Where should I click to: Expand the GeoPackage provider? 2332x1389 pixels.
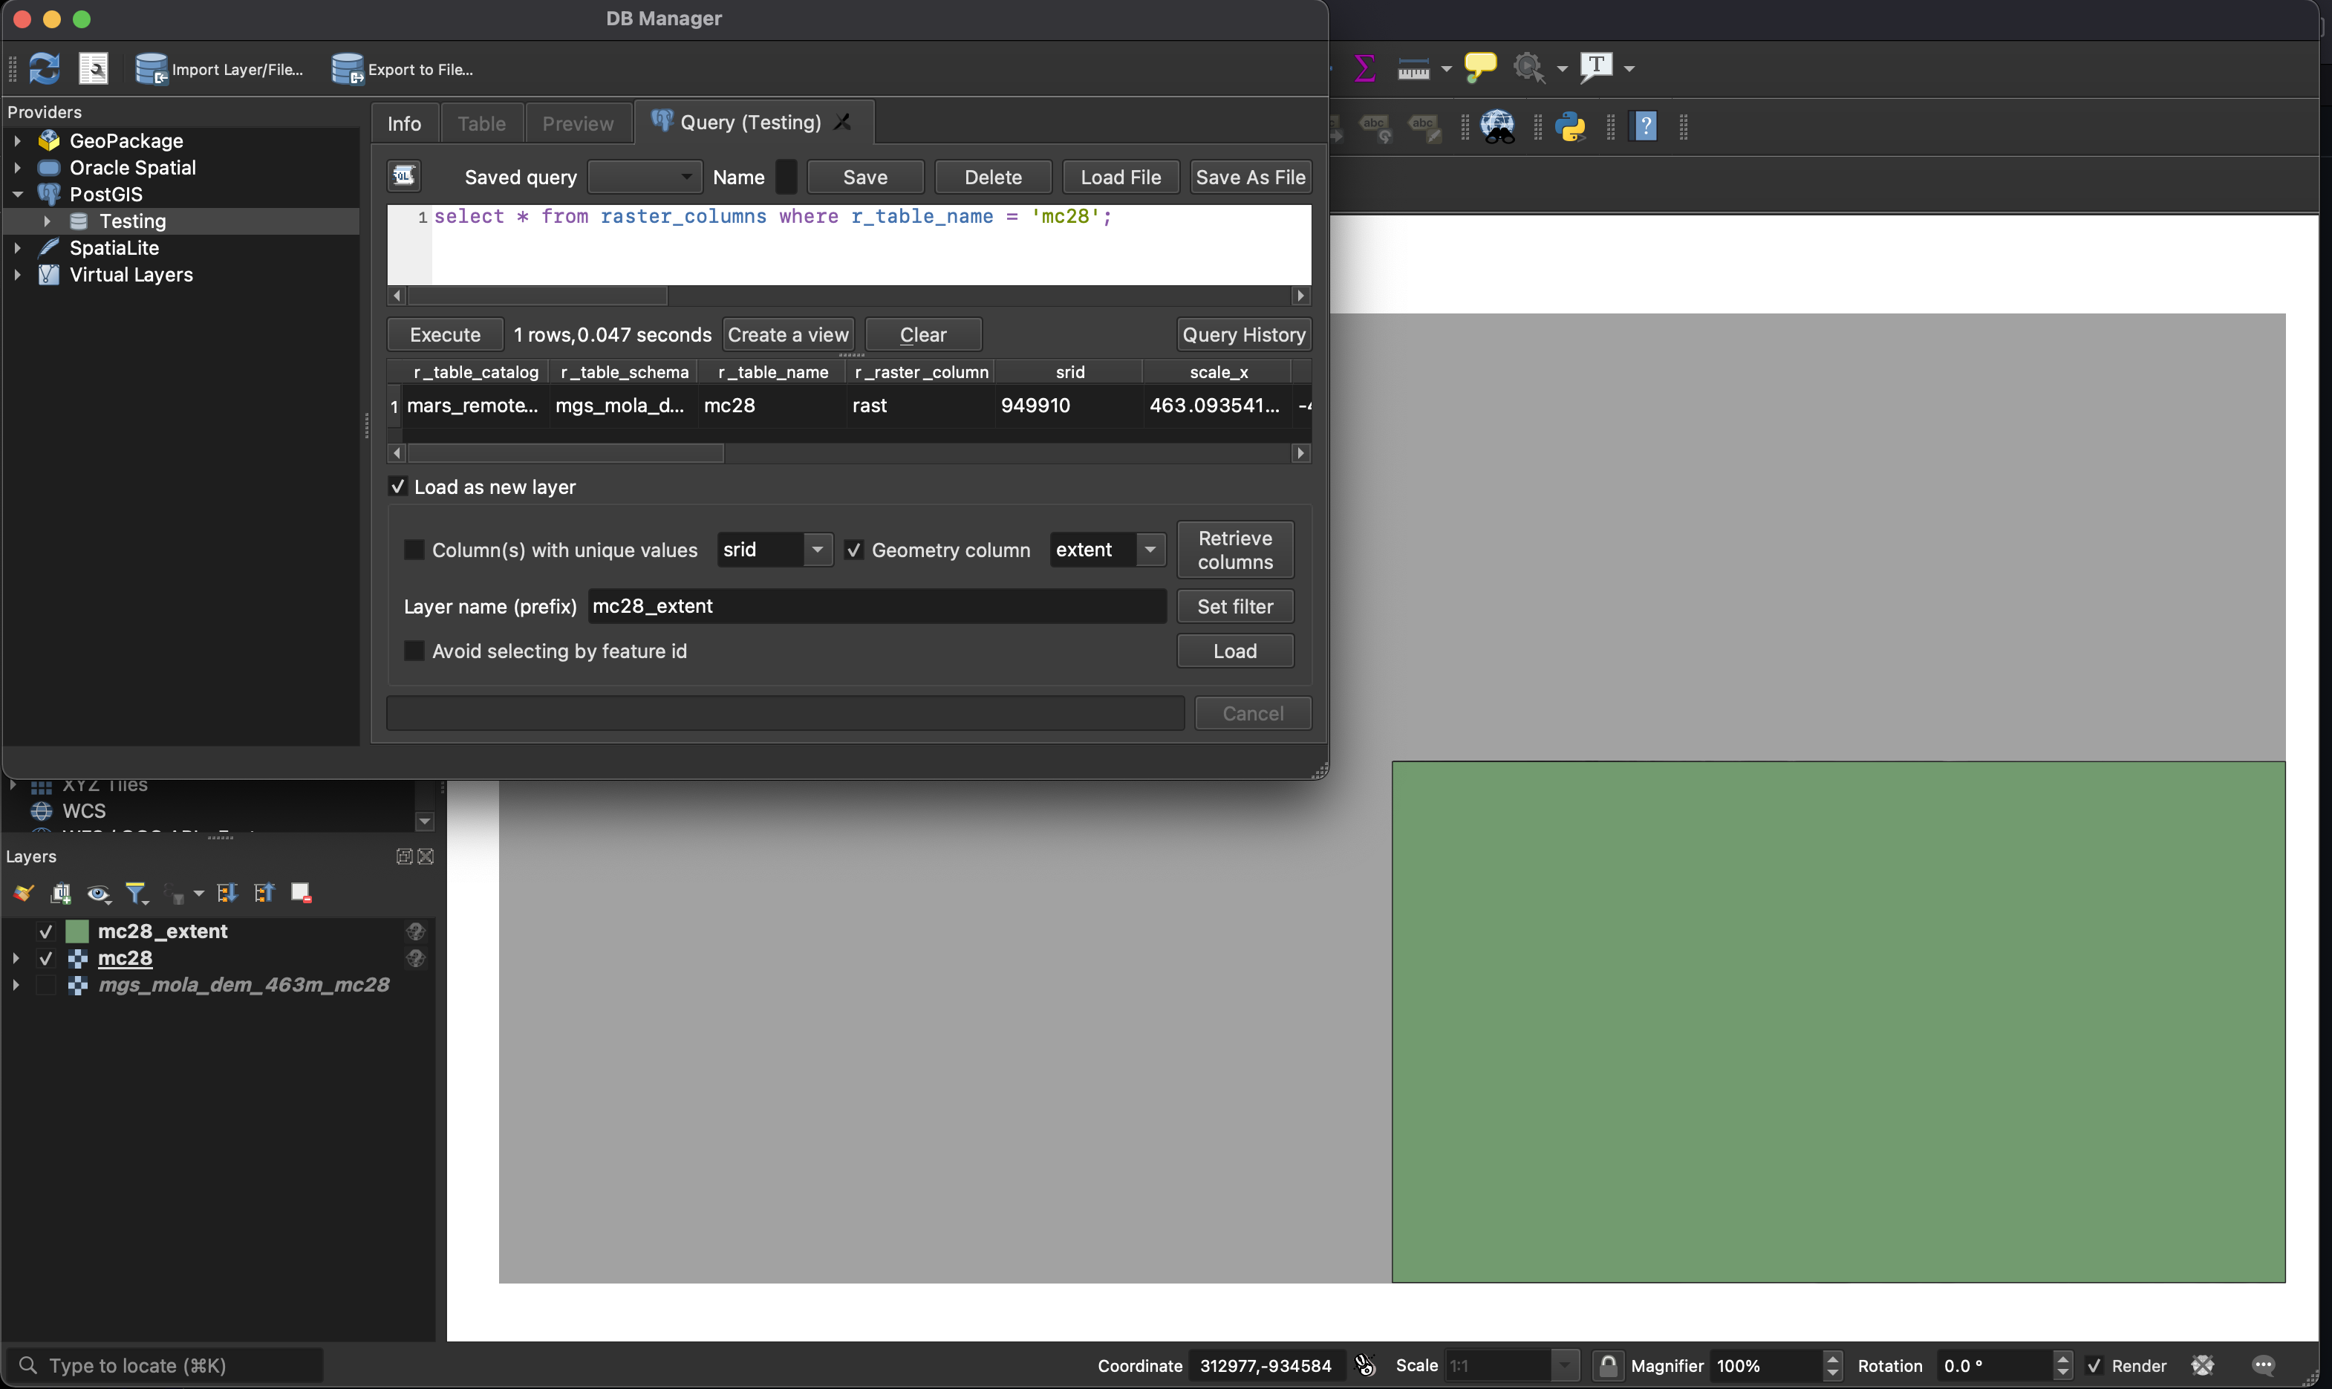coord(17,140)
